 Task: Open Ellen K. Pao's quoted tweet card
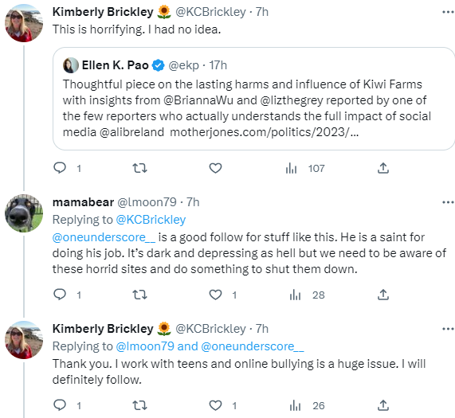[253, 99]
